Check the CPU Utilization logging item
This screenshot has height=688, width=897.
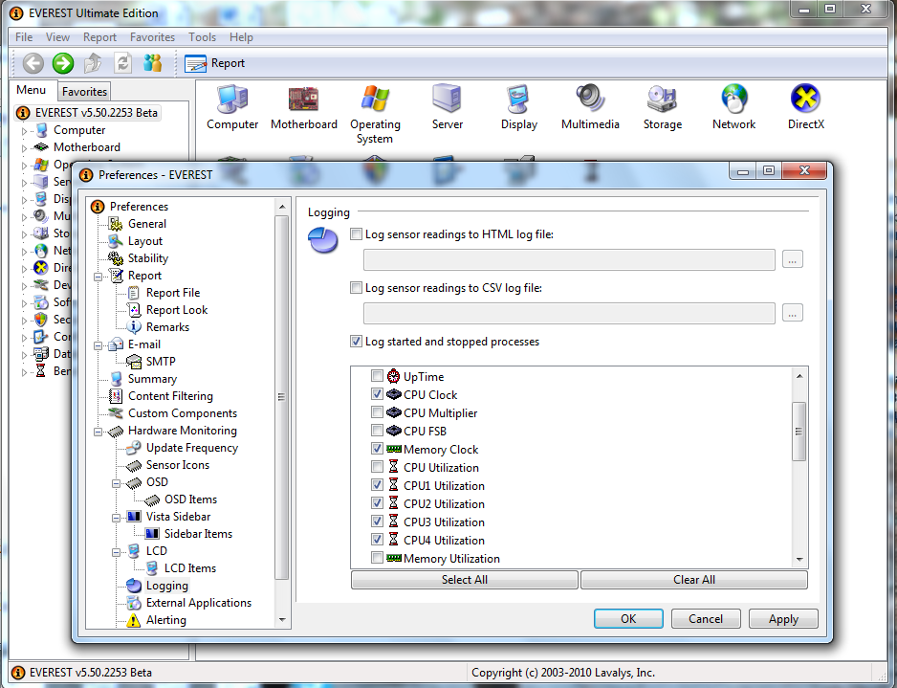[377, 467]
